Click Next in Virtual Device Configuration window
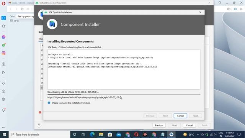Viewport: 245px width, 138px height. click(x=174, y=125)
